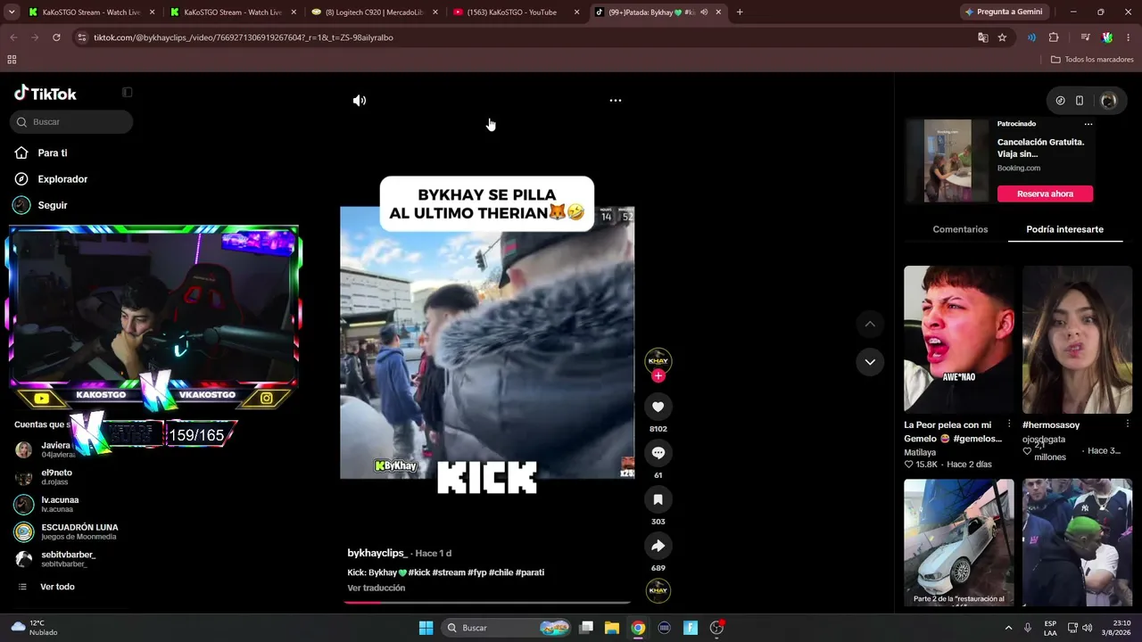Viewport: 1142px width, 642px height.
Task: Open Fortnite from the taskbar
Action: tap(691, 628)
